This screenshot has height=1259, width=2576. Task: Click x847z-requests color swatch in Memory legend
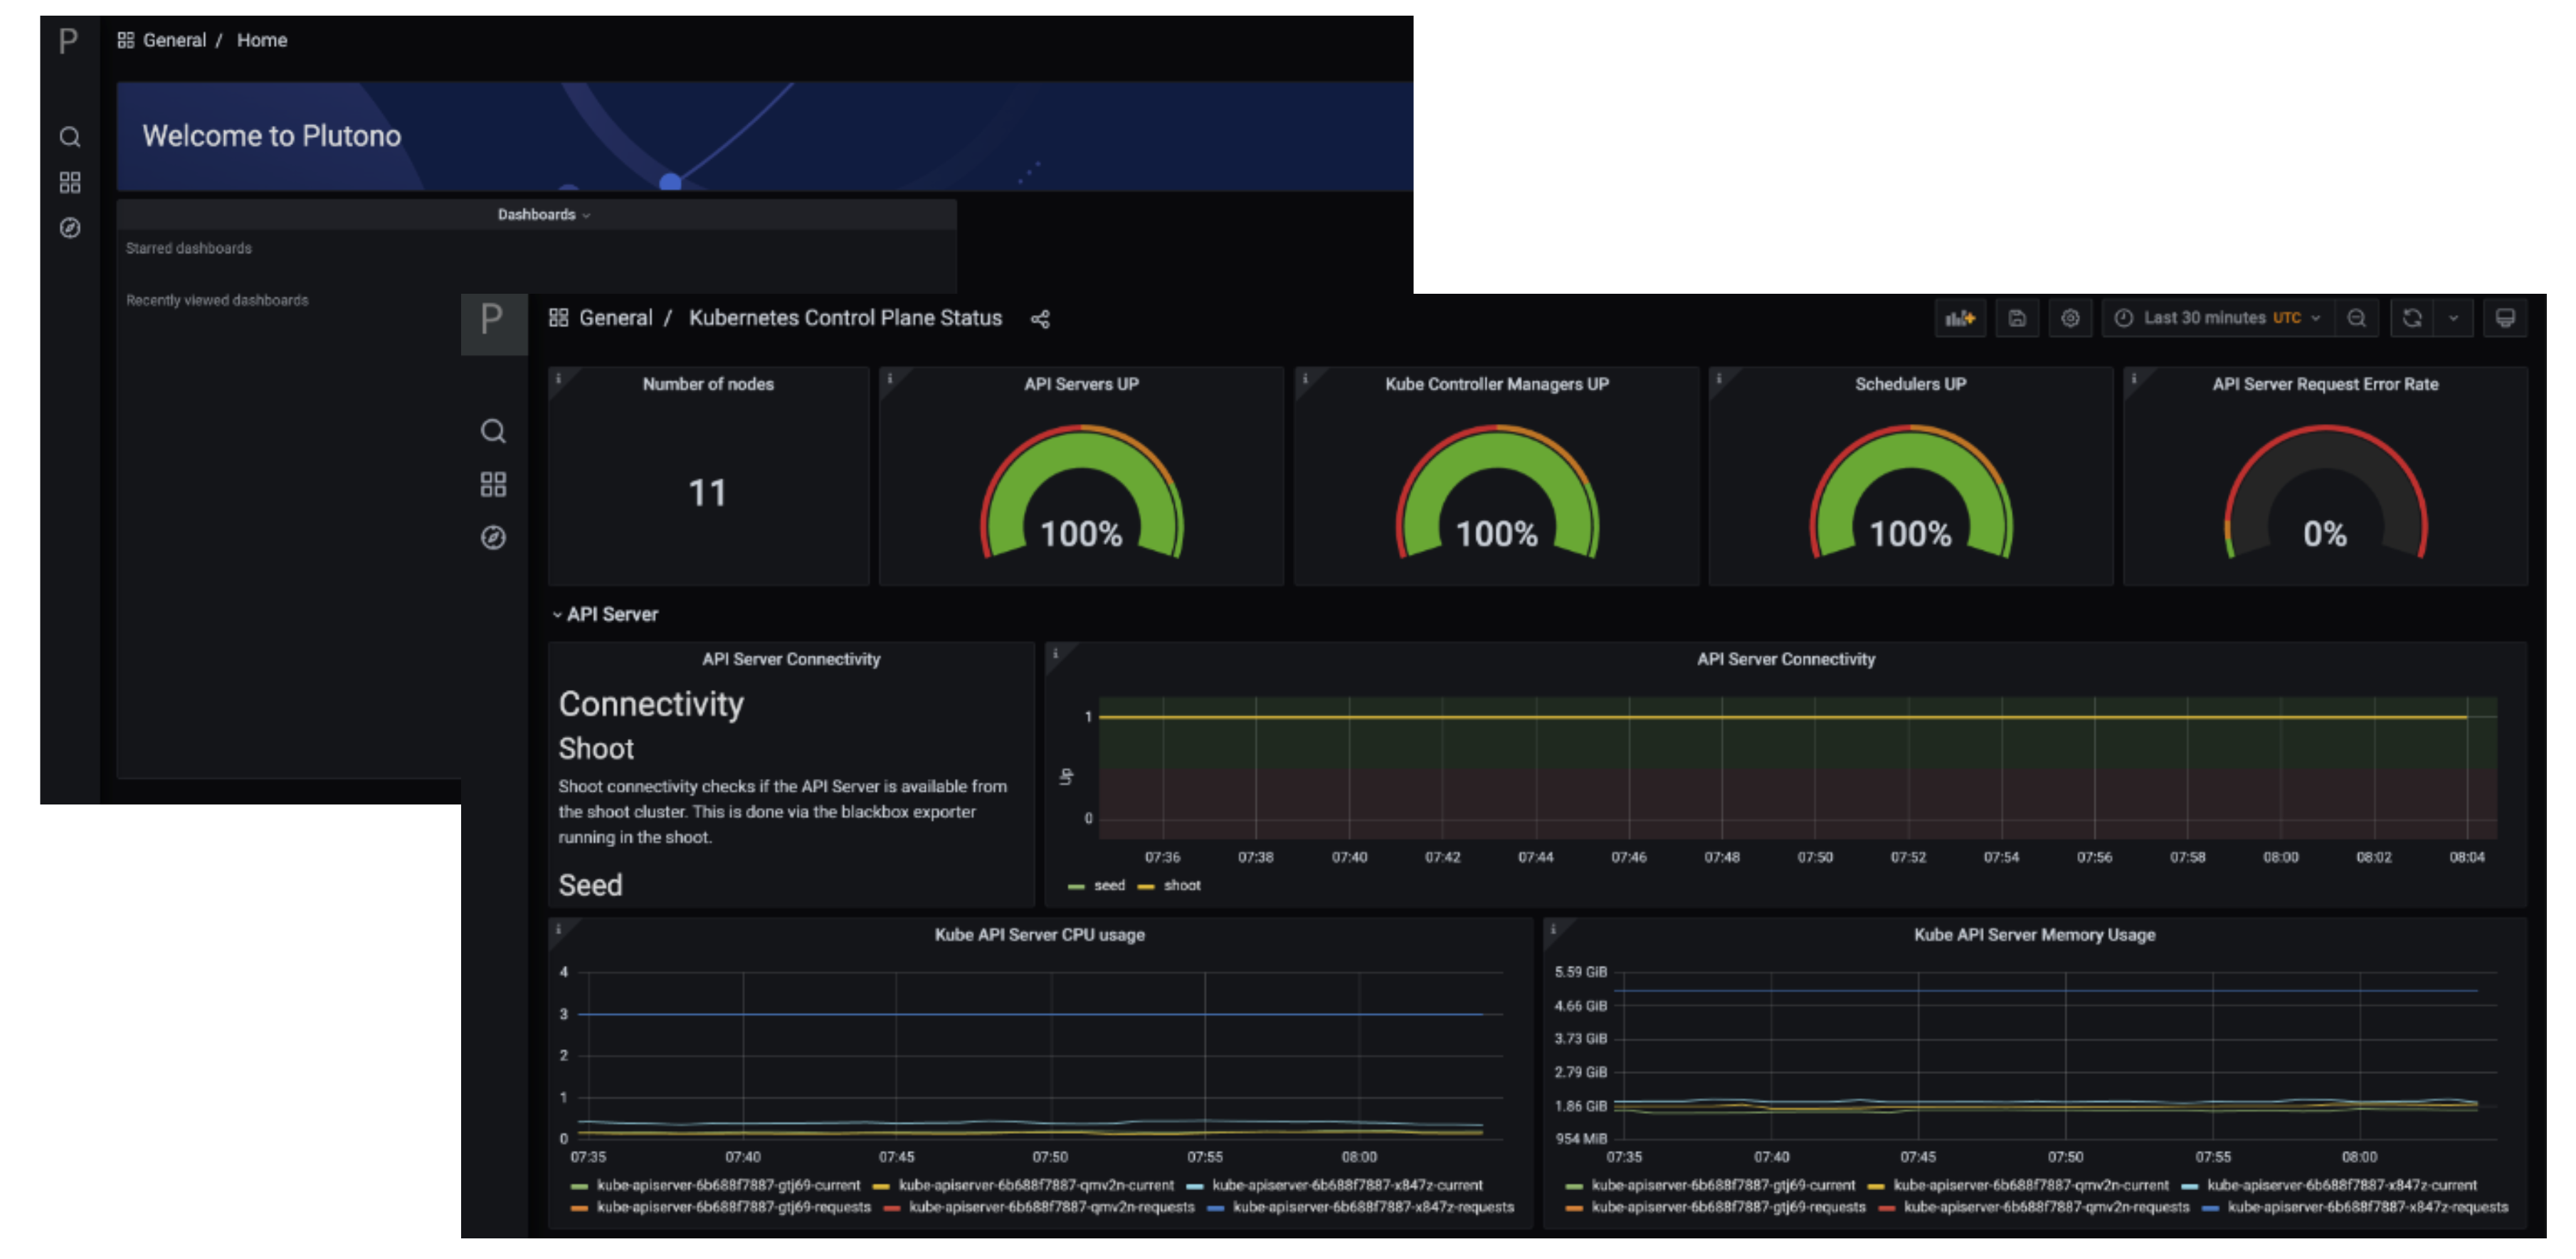click(2210, 1208)
